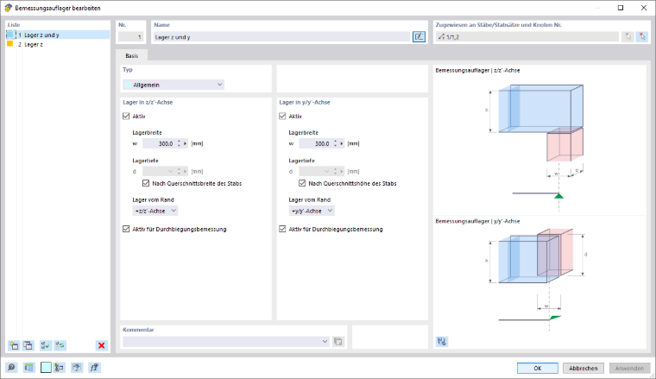Click the light blue color swatch in bottom bar

click(x=46, y=368)
